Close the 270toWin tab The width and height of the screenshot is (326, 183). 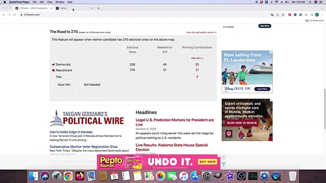[x=51, y=8]
